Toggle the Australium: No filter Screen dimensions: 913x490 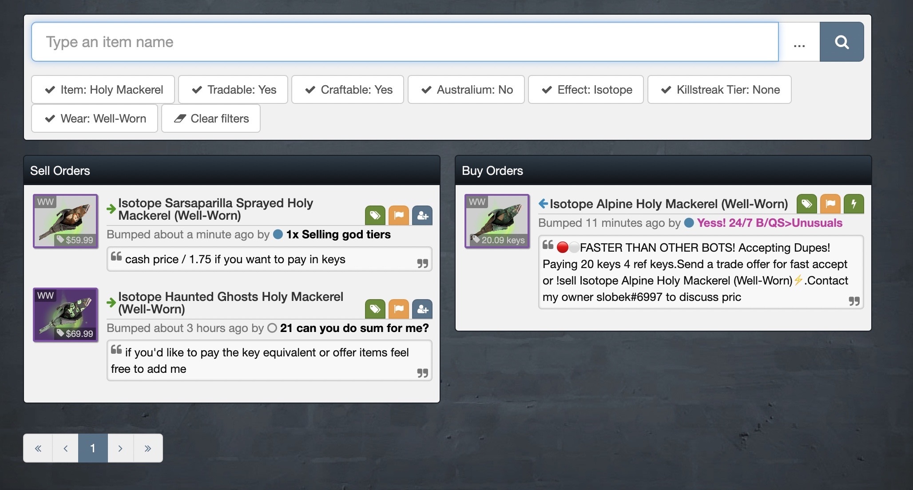tap(466, 90)
